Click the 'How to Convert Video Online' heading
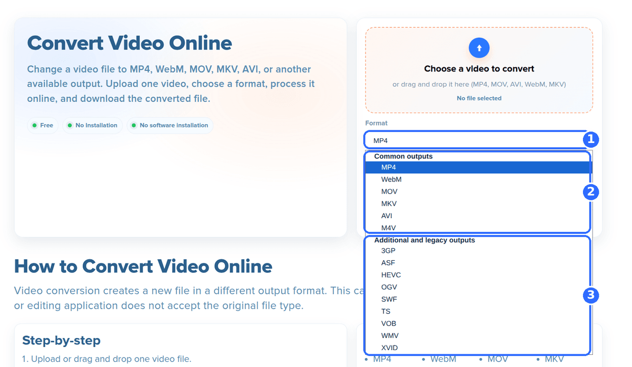The height and width of the screenshot is (367, 632). point(143,266)
